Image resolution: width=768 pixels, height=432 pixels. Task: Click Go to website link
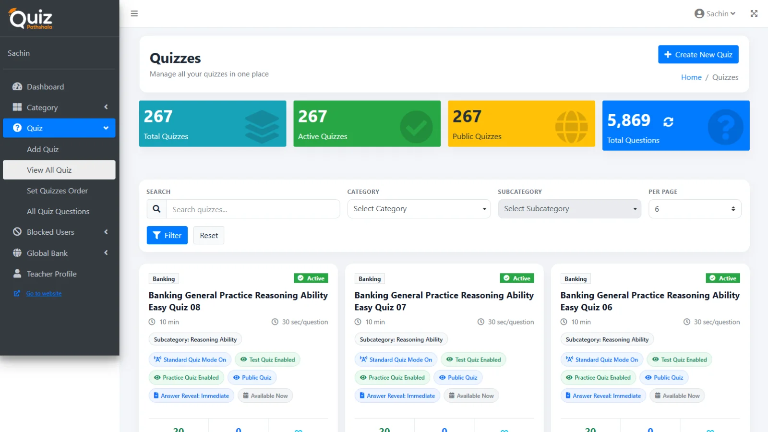44,293
